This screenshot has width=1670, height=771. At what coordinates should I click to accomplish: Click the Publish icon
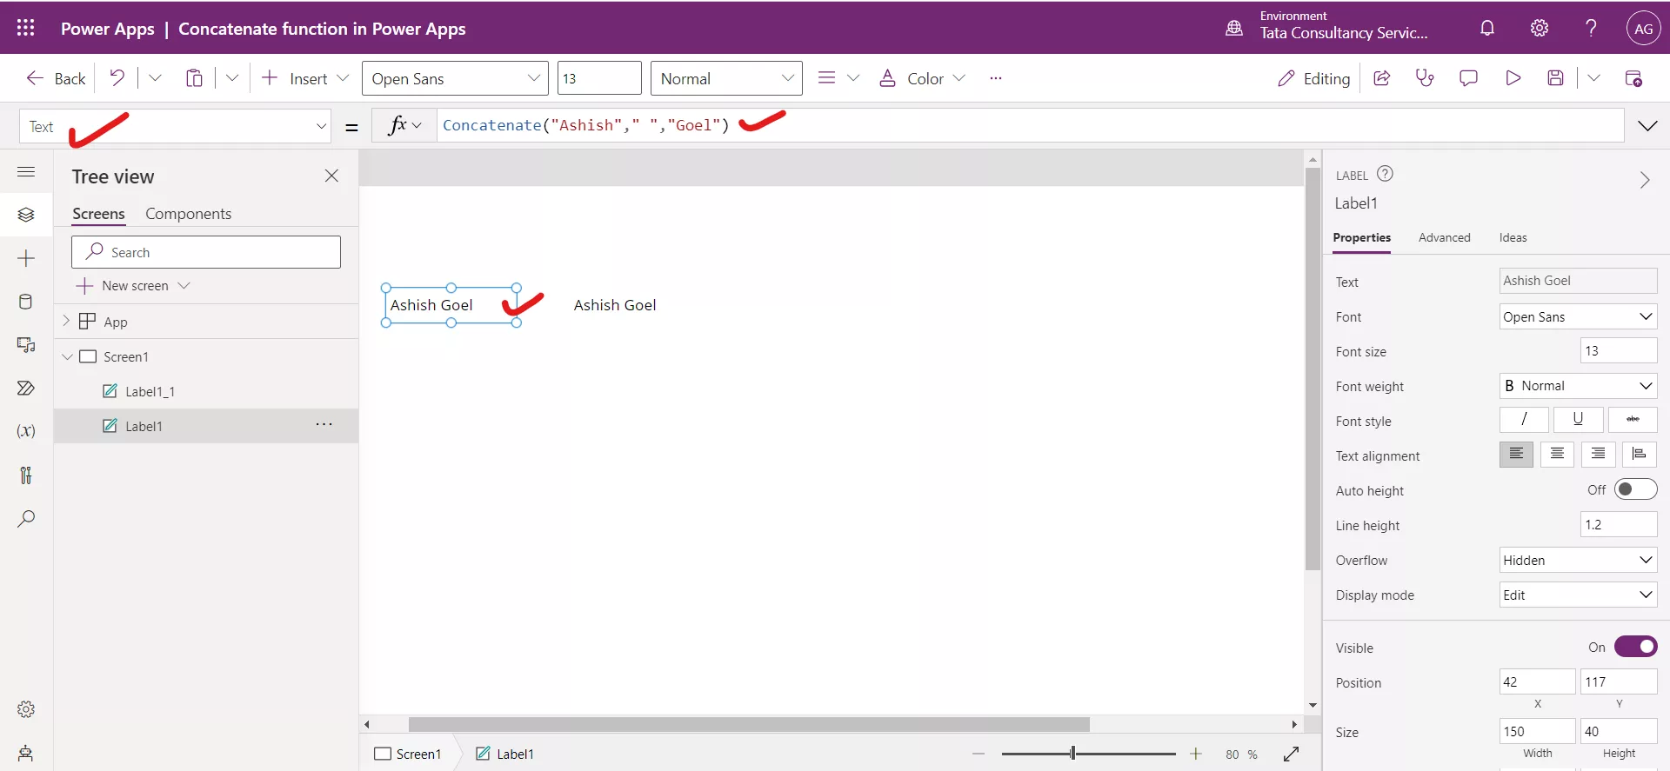coord(1633,78)
